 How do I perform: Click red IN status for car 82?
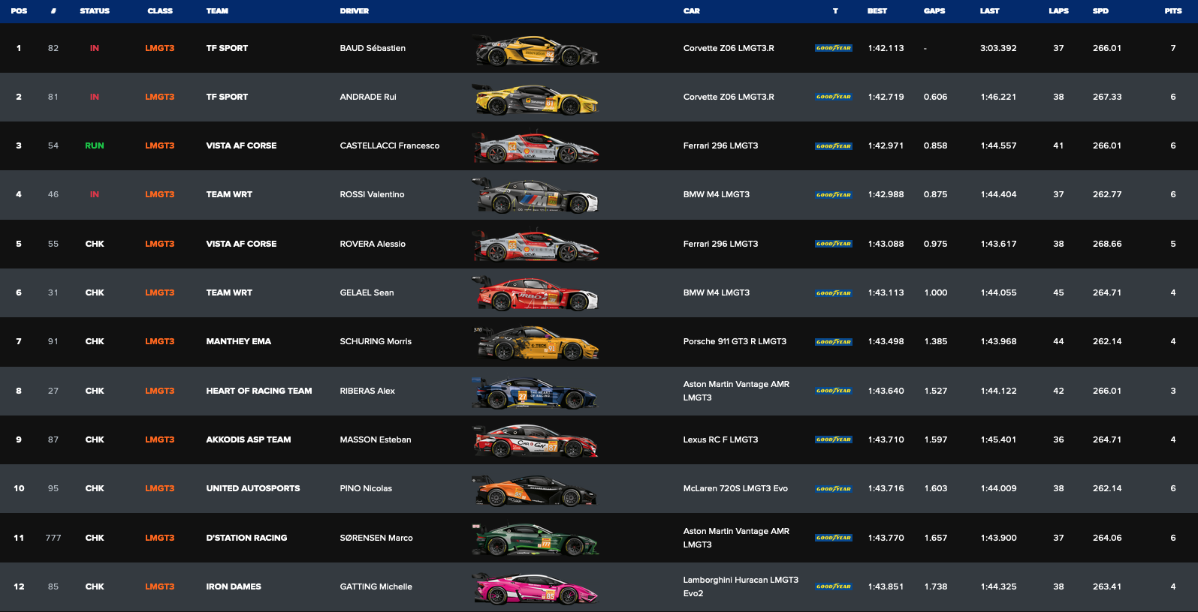pyautogui.click(x=95, y=48)
